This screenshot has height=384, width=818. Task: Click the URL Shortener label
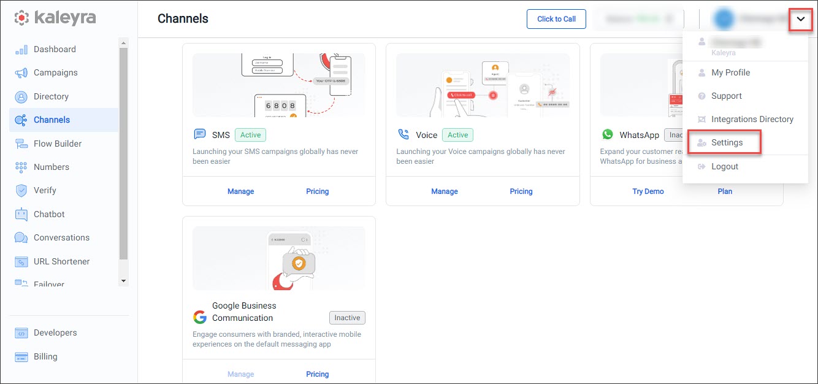(61, 261)
